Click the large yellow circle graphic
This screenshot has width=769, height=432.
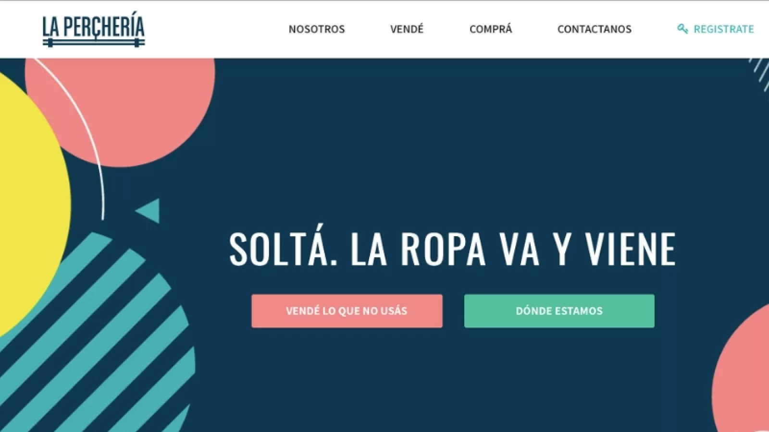tap(29, 202)
